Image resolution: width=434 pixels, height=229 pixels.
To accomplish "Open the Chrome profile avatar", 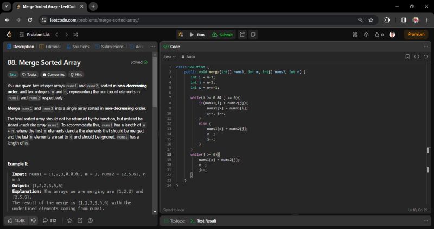I will click(x=416, y=20).
